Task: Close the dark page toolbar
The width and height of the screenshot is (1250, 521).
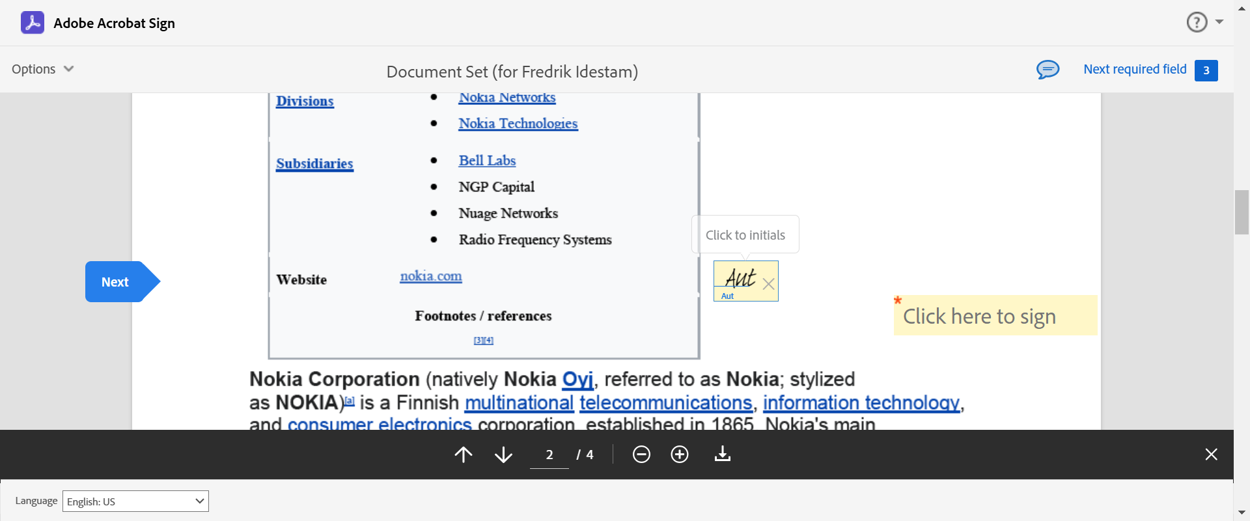Action: coord(1211,455)
